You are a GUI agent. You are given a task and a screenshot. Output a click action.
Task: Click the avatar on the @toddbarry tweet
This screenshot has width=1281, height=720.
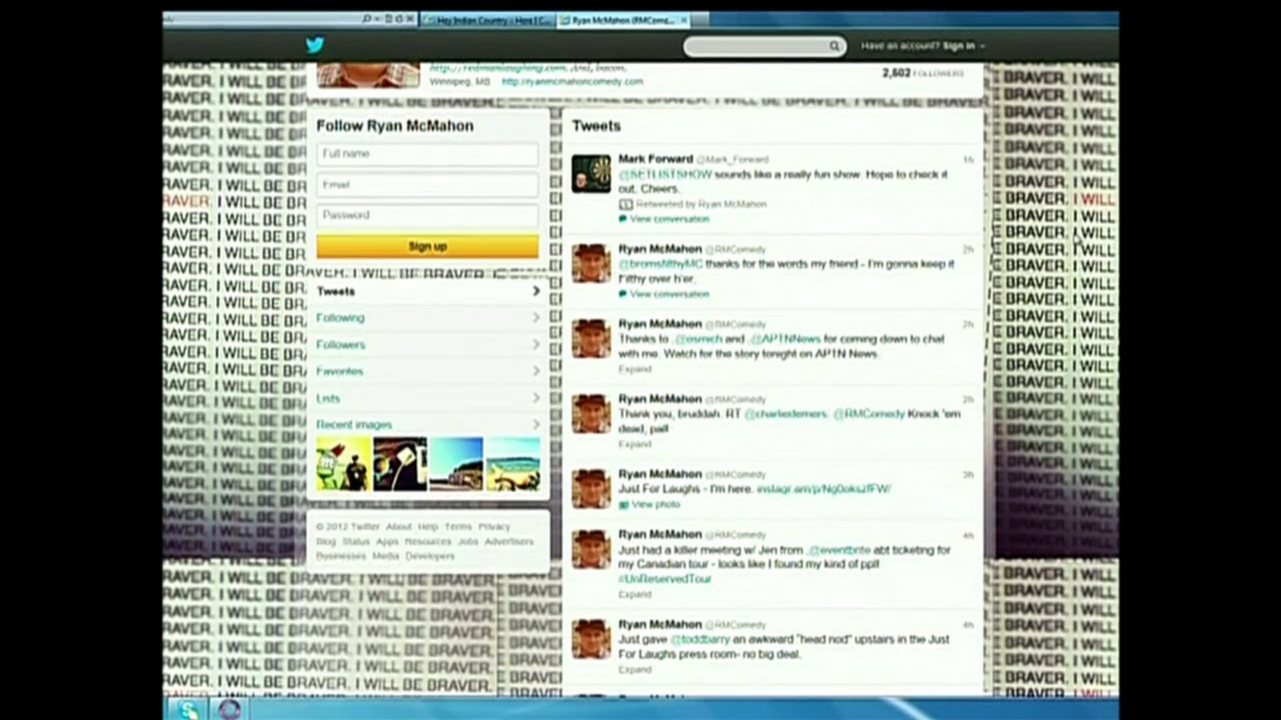591,639
